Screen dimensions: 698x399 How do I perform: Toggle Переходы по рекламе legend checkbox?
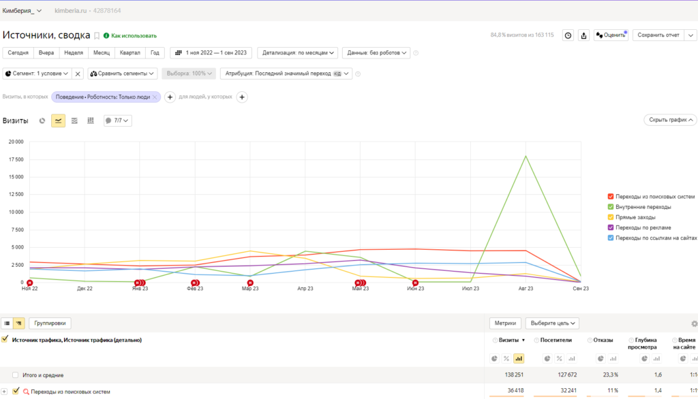[611, 227]
